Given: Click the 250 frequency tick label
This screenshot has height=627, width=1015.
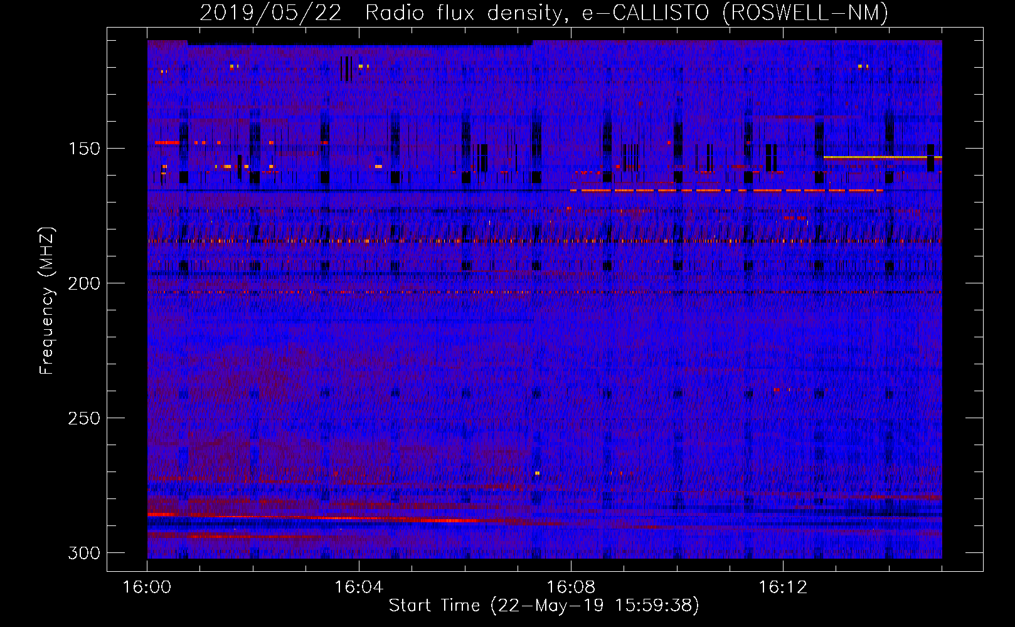Looking at the screenshot, I should coord(84,418).
